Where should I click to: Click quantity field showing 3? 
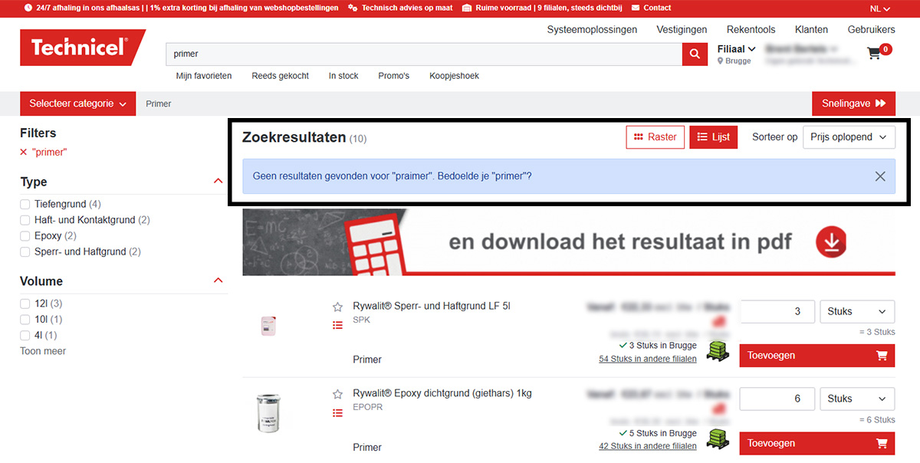click(x=777, y=312)
